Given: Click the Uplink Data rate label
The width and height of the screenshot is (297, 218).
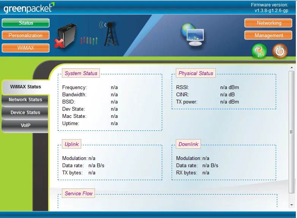Looking at the screenshot, I should coord(73,165).
